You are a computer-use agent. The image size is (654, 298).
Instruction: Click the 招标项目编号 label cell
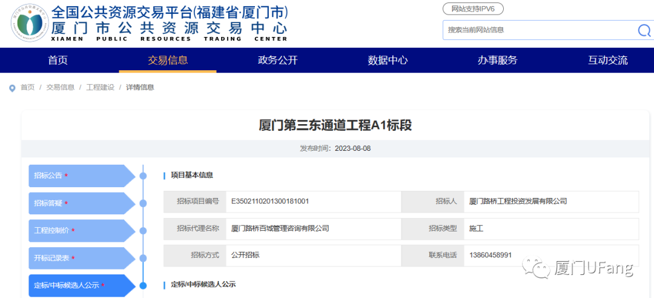click(195, 202)
